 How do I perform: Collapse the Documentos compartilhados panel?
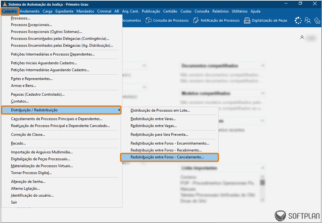click(x=262, y=66)
